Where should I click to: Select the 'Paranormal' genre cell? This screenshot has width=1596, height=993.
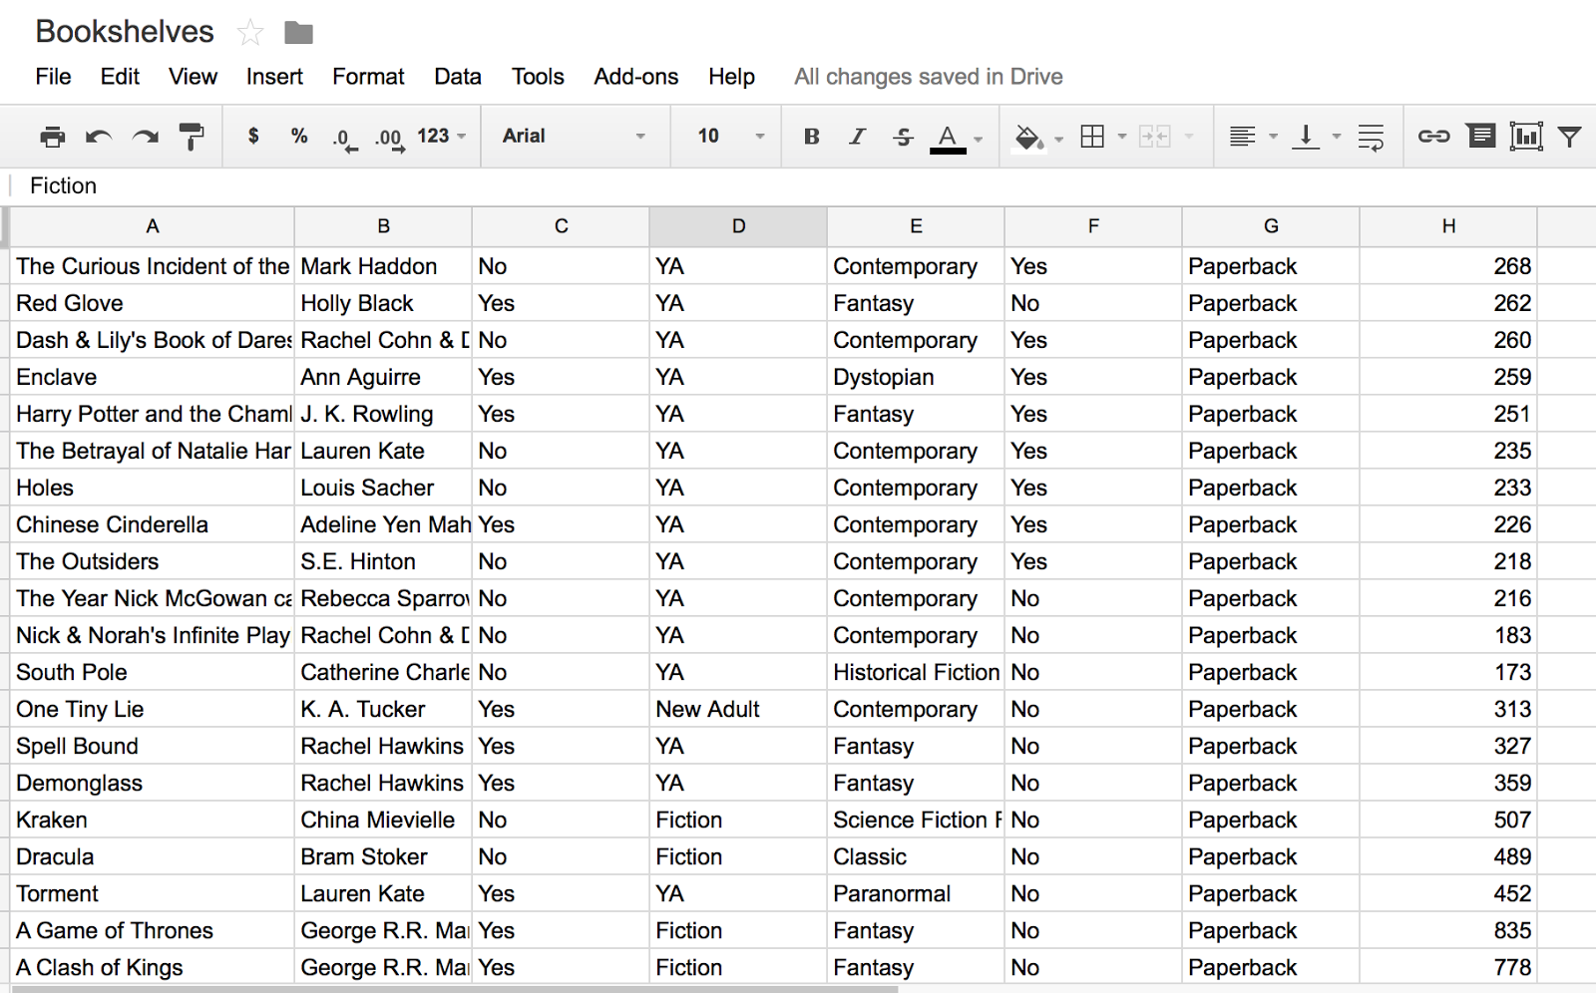916,893
